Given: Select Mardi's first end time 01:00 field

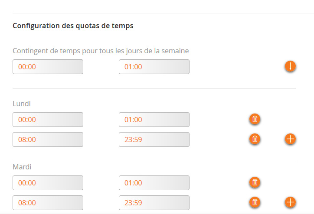Looking at the screenshot, I should (154, 183).
